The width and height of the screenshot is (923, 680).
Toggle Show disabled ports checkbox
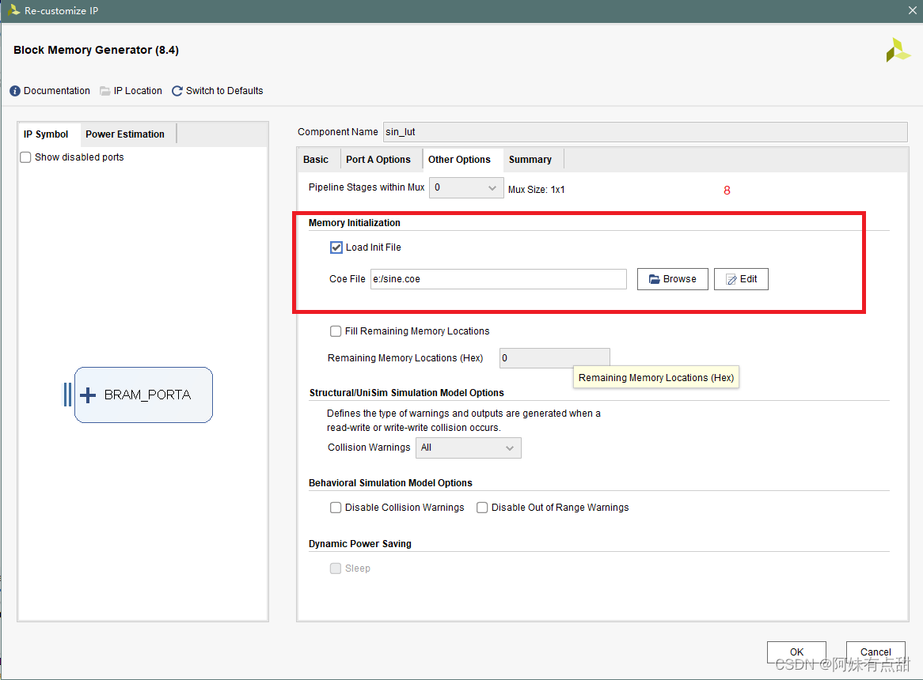tap(26, 157)
